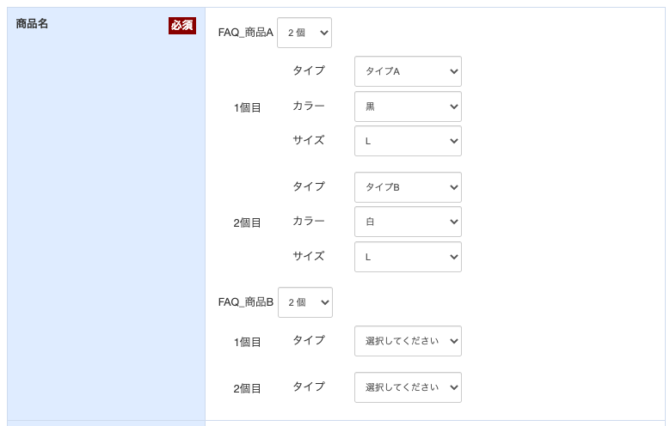
Task: Click the 2個目 label under FAQ_商品A
Action: [x=247, y=222]
